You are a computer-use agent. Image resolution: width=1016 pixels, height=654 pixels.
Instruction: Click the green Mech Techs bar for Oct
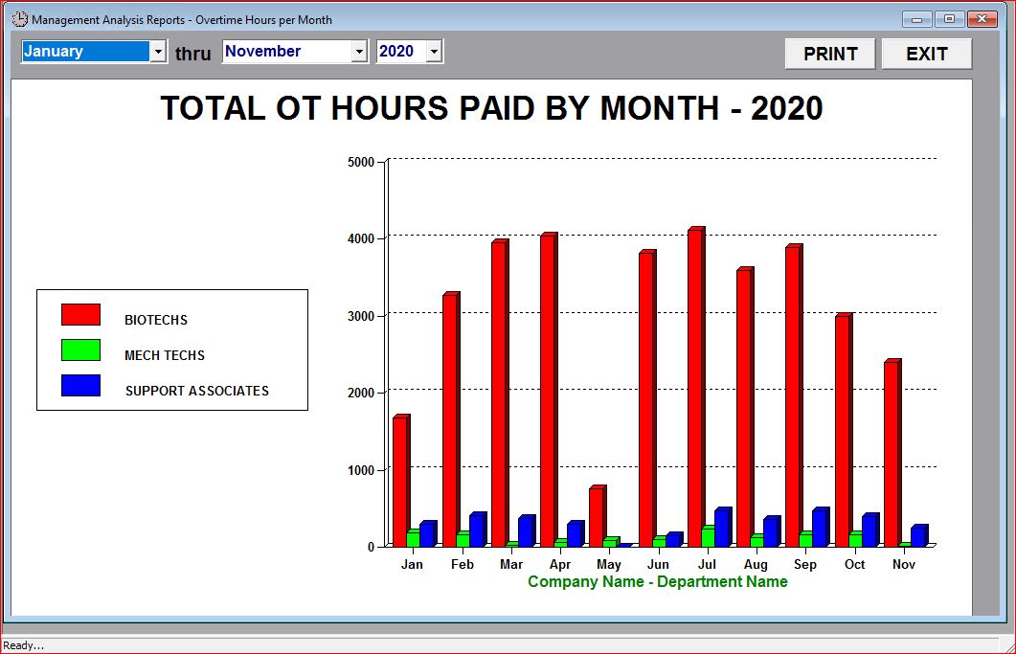(x=855, y=540)
